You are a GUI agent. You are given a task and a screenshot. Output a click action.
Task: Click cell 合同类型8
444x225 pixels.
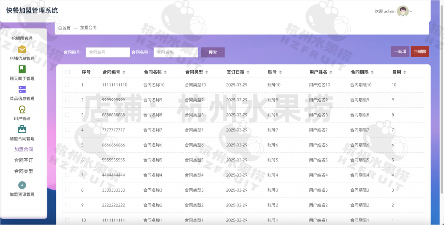click(x=194, y=115)
